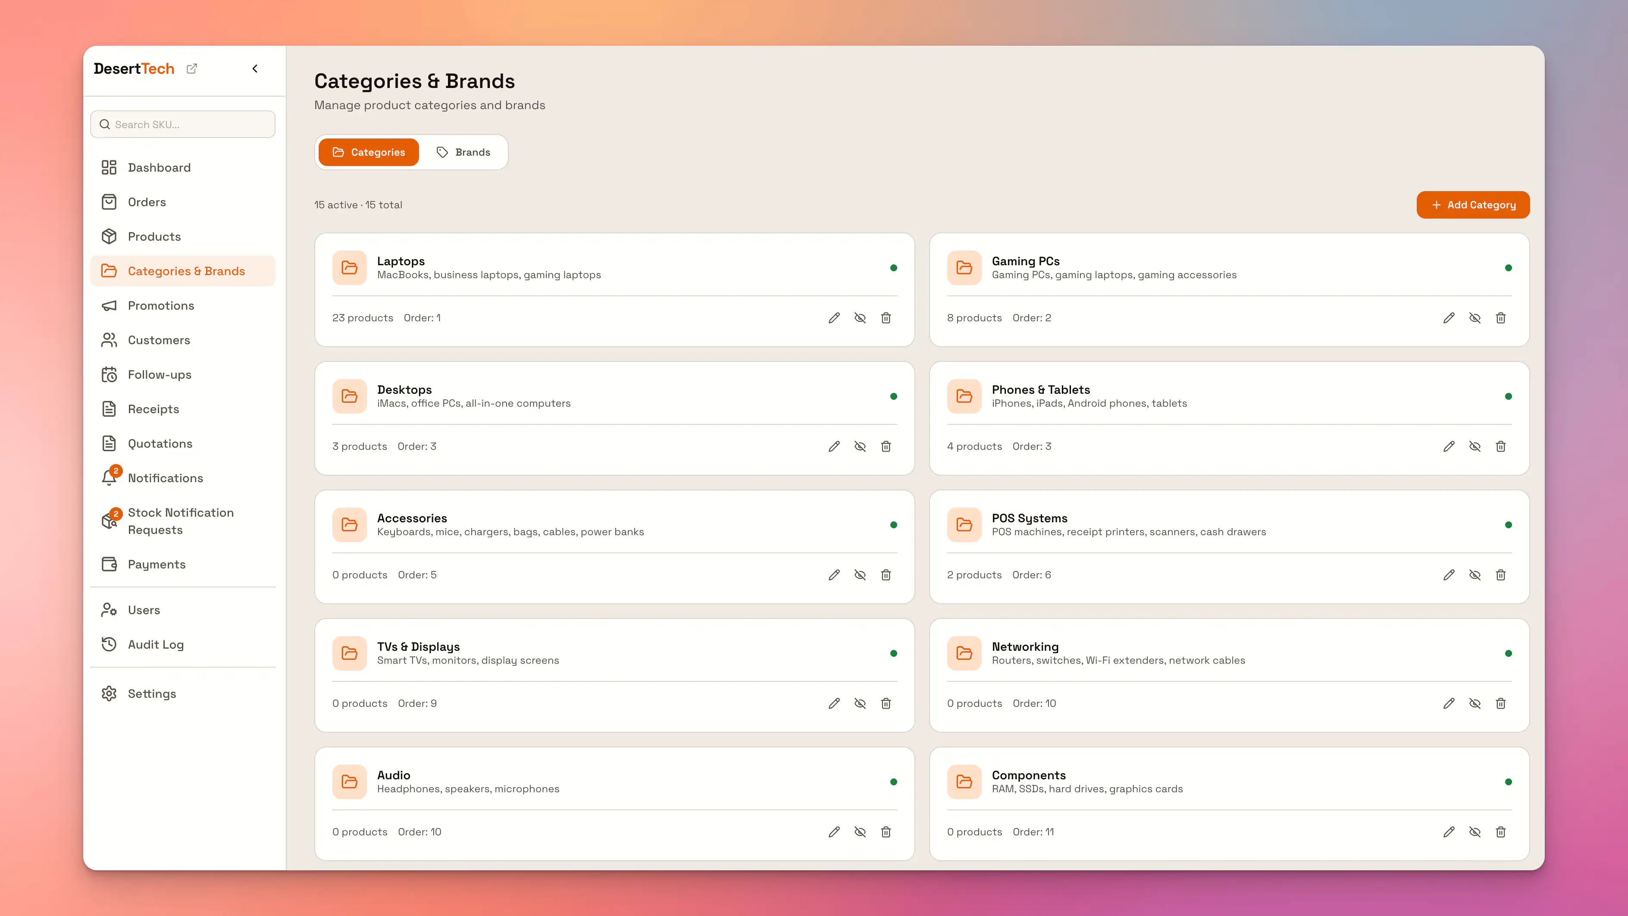Edit the Laptops category pencil icon

click(x=834, y=318)
